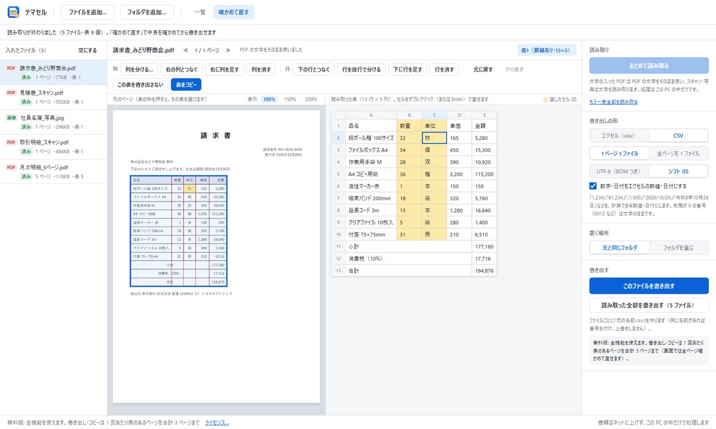Image resolution: width=716 pixels, height=429 pixels.
Task: Click この表を書き出さない button
Action: click(140, 85)
